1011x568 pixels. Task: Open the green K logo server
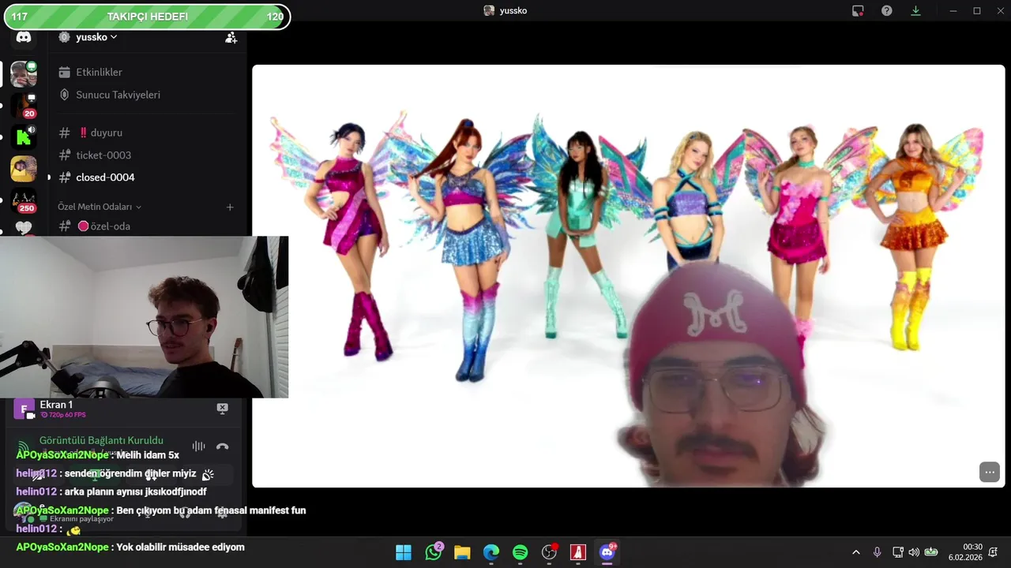click(23, 137)
